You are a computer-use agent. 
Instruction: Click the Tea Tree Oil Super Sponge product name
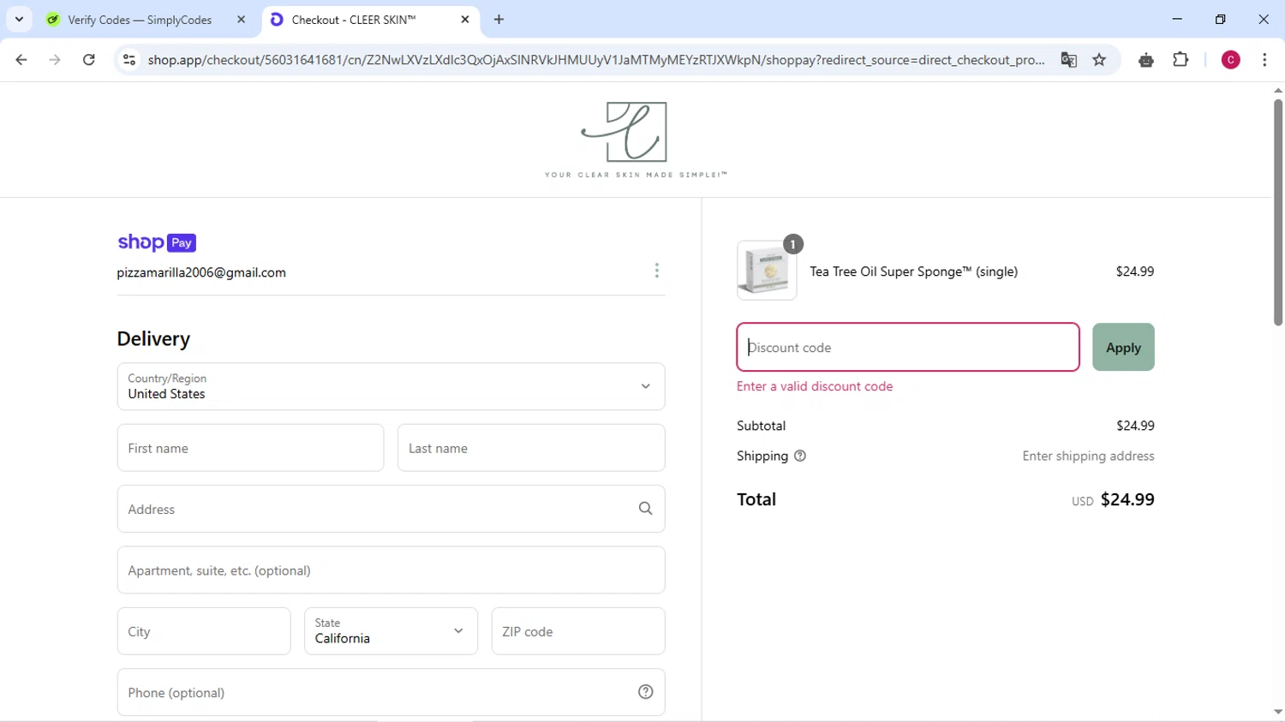click(914, 271)
